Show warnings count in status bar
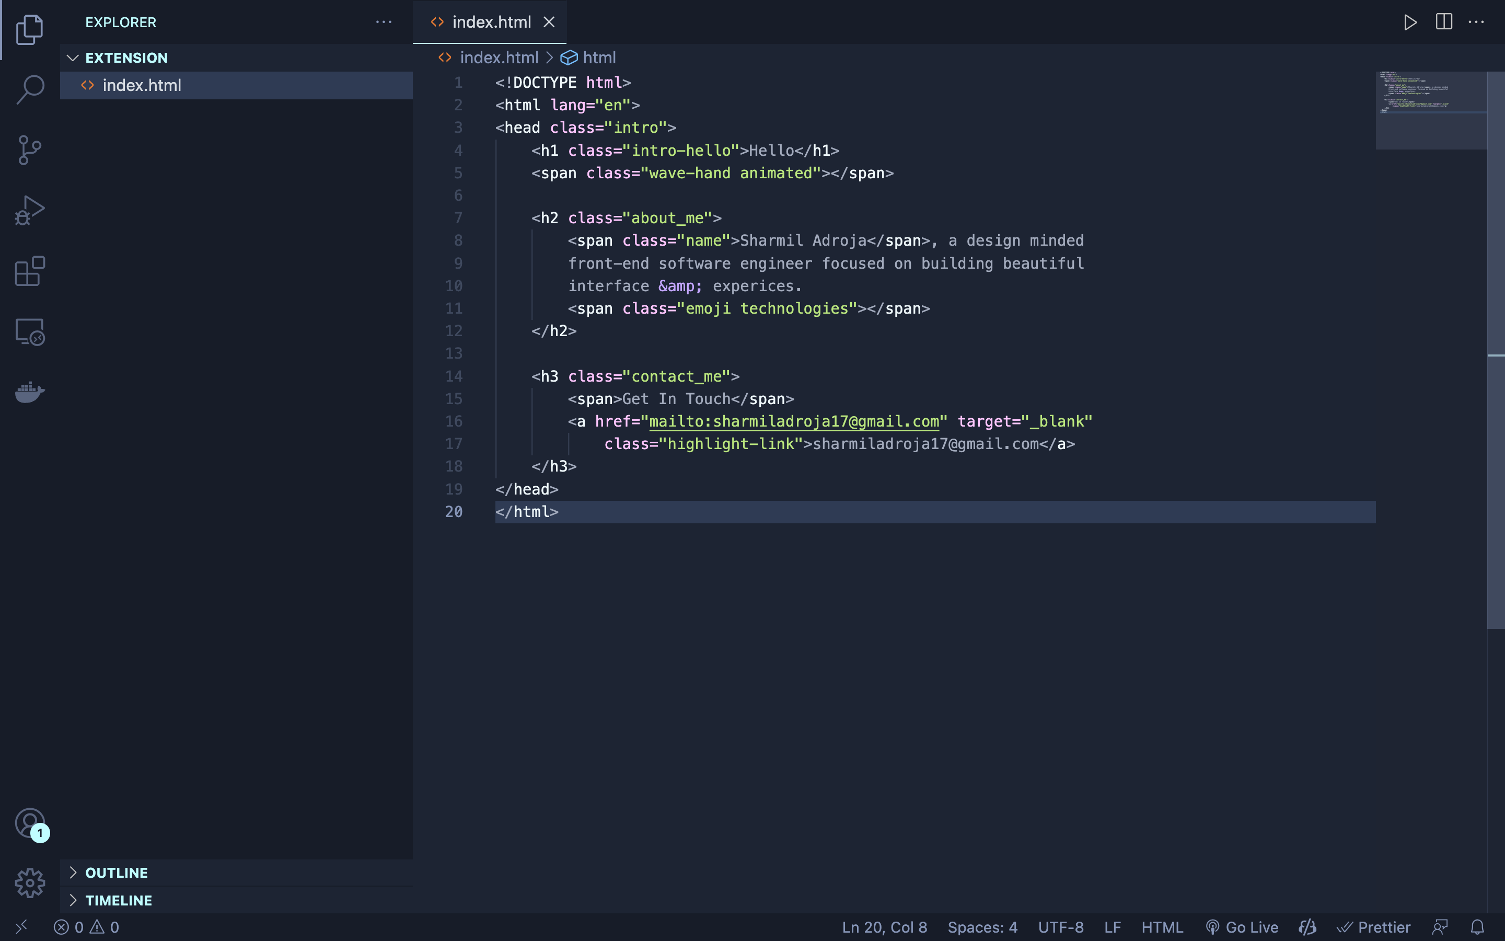1505x941 pixels. (x=105, y=927)
